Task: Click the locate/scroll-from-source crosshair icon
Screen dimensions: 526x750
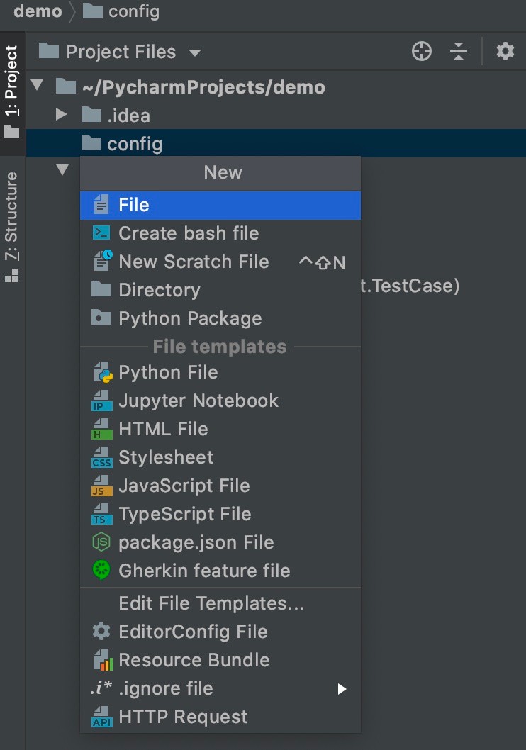Action: [x=421, y=51]
